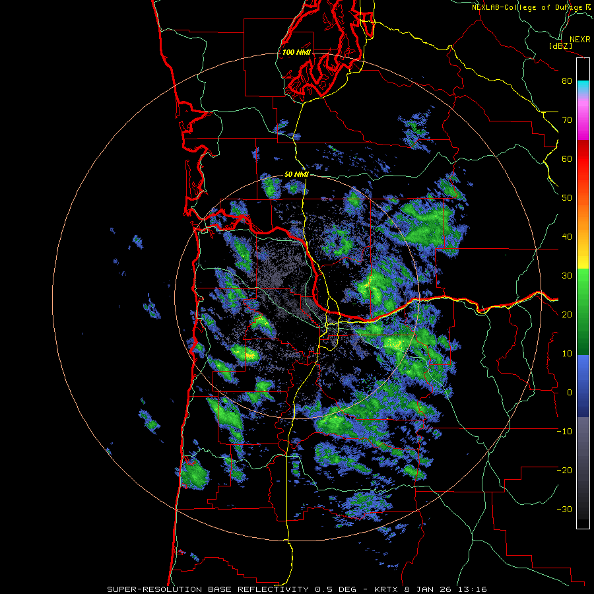Image resolution: width=594 pixels, height=594 pixels.
Task: Click the "8 JAN 26" date in the caption
Action: tap(427, 589)
